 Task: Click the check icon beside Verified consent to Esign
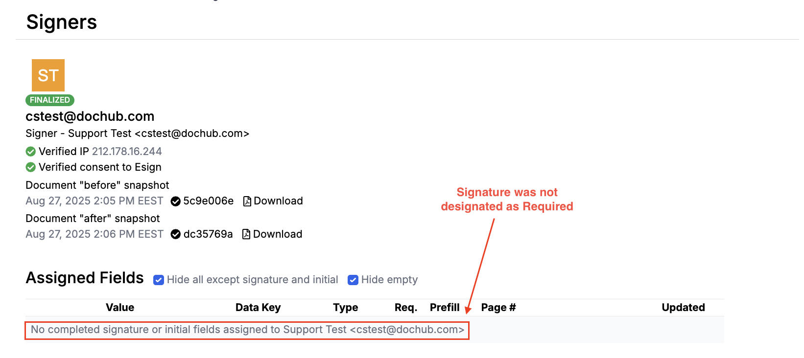(x=30, y=167)
